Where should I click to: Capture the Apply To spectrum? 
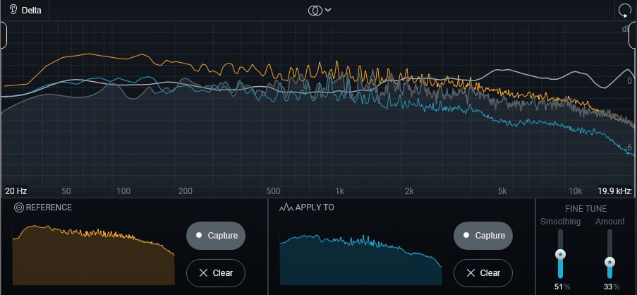pos(483,236)
